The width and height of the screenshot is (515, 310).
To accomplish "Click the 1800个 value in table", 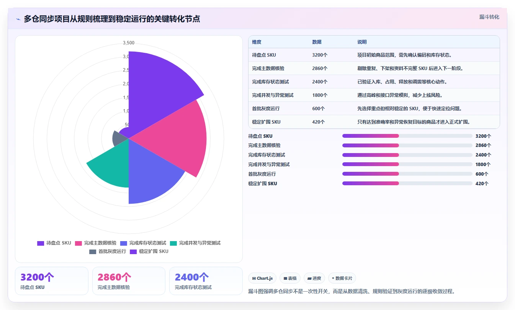I will [x=320, y=95].
